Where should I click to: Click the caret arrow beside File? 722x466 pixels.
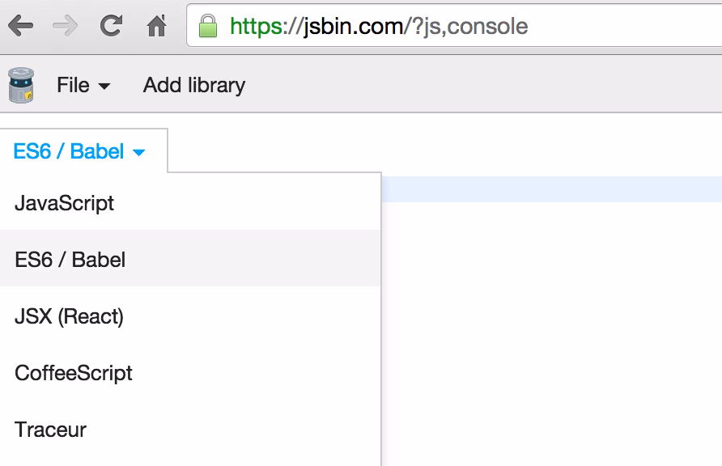click(x=104, y=86)
